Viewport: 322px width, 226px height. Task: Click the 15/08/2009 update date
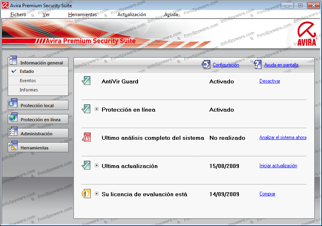[x=224, y=166]
